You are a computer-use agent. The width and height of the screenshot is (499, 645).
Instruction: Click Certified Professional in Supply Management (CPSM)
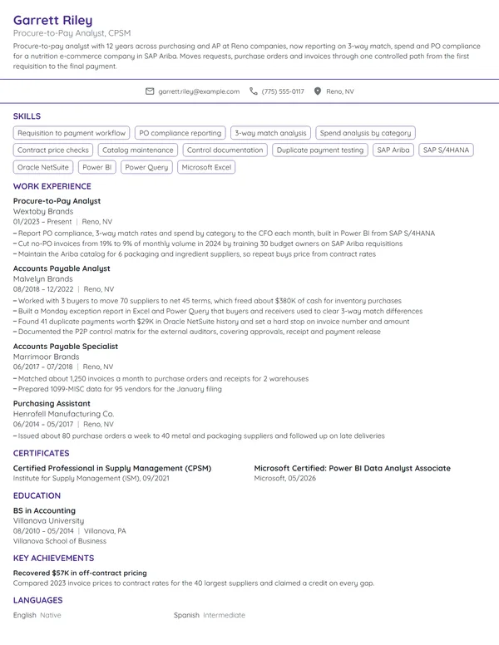112,468
